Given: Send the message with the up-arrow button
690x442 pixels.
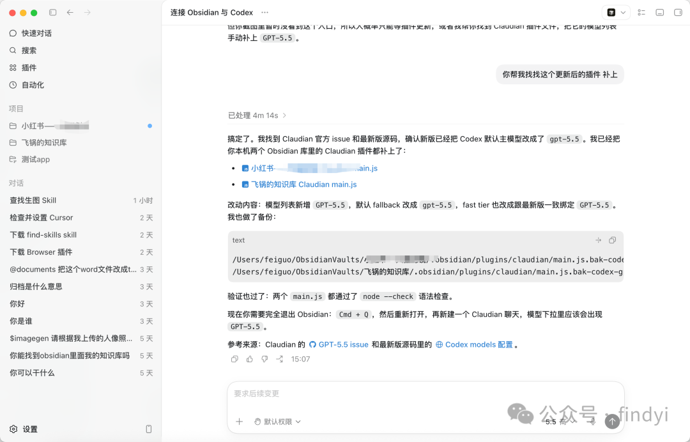Looking at the screenshot, I should (612, 422).
